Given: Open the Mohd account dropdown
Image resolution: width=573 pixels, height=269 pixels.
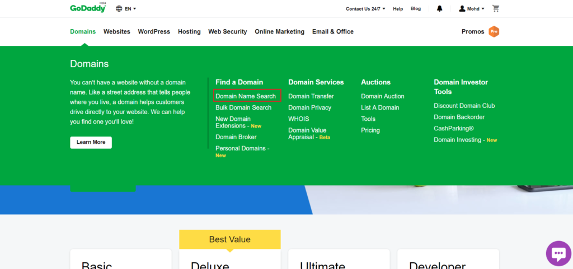Looking at the screenshot, I should click(x=472, y=9).
